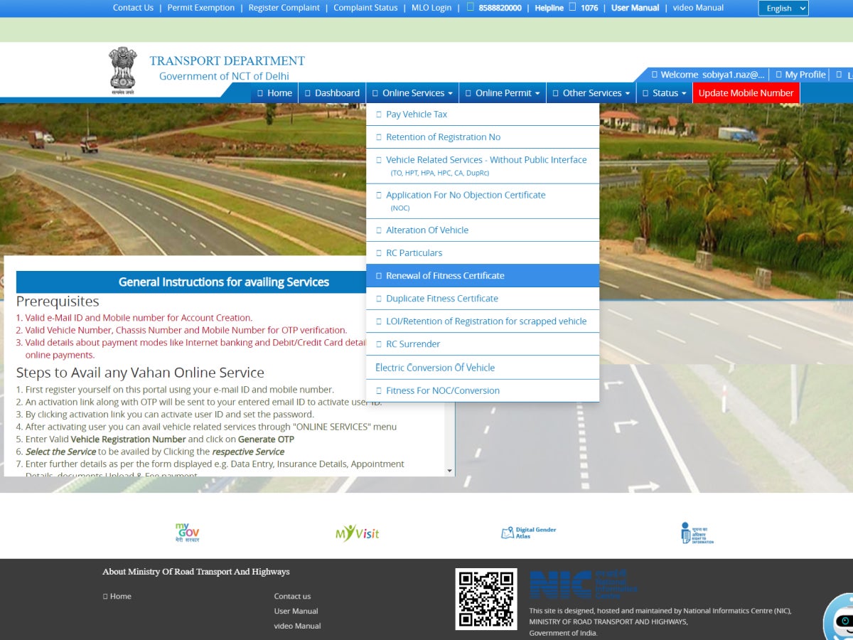Screen dimensions: 853x640
Task: Click the national emblem logo of Transport Department
Action: tap(122, 68)
